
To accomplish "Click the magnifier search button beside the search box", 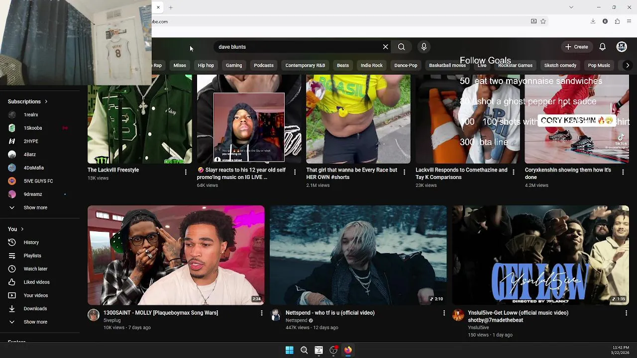I will 401,47.
